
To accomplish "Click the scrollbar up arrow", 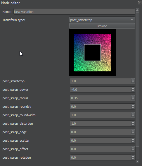I will (137, 10).
